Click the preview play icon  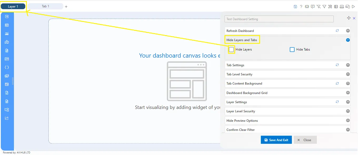click(354, 7)
